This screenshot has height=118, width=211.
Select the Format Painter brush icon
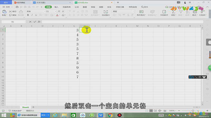click(x=21, y=12)
